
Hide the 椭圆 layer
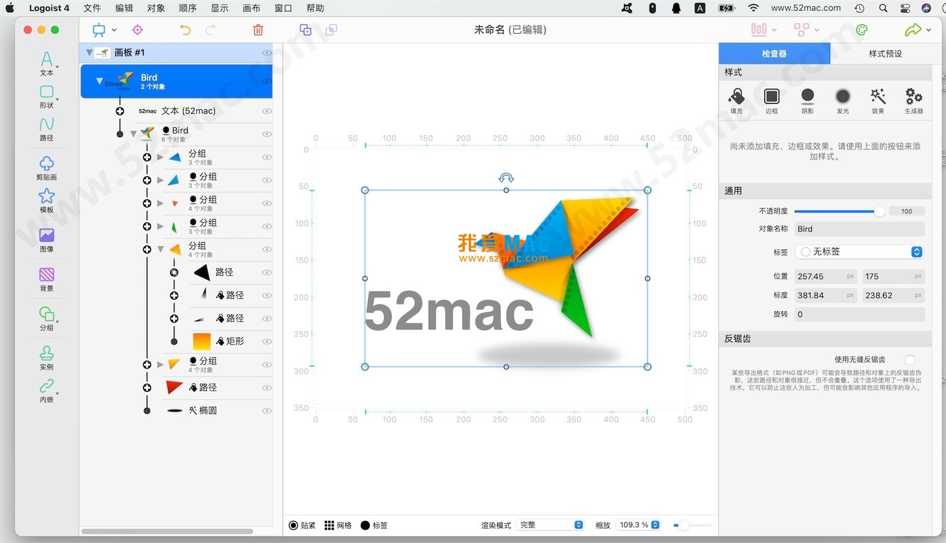click(x=267, y=411)
